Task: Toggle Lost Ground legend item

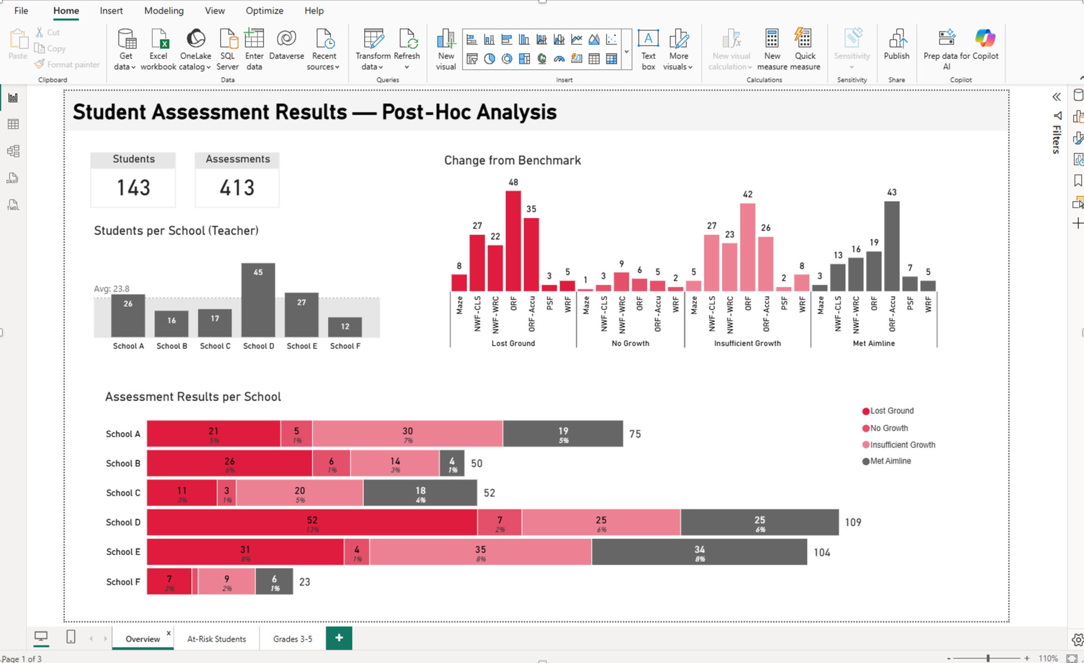Action: click(x=888, y=411)
